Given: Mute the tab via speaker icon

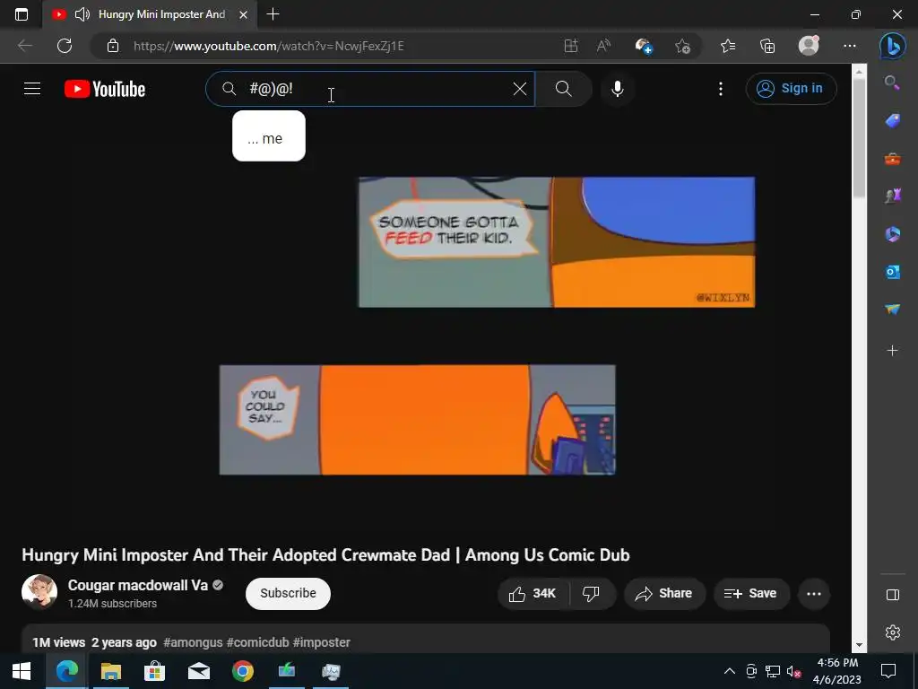Looking at the screenshot, I should pyautogui.click(x=82, y=14).
